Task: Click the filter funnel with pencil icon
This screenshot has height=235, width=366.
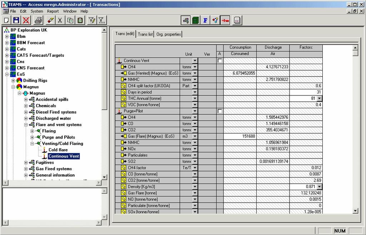Action: pos(92,20)
